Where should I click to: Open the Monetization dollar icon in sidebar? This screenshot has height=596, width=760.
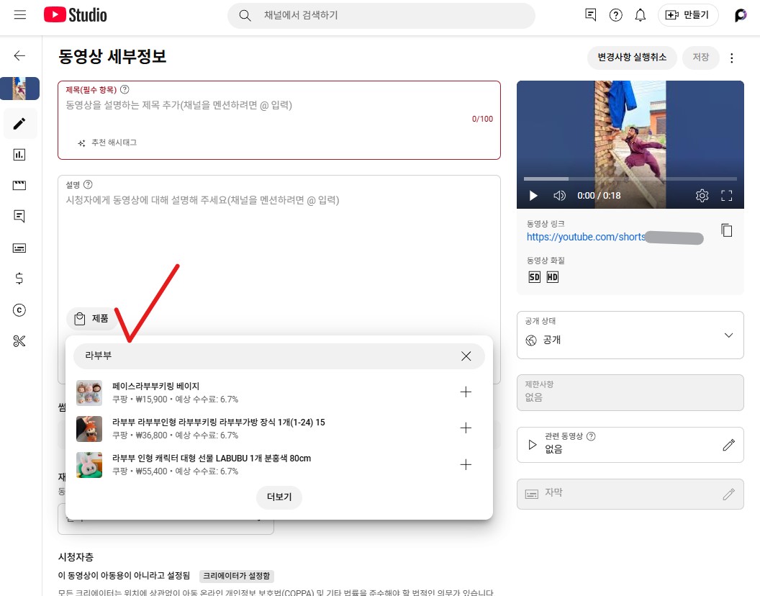[x=19, y=279]
